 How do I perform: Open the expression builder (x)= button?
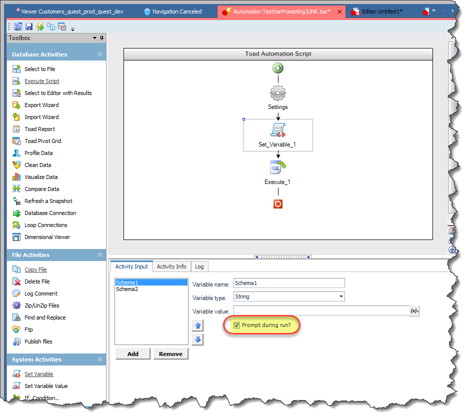point(414,311)
